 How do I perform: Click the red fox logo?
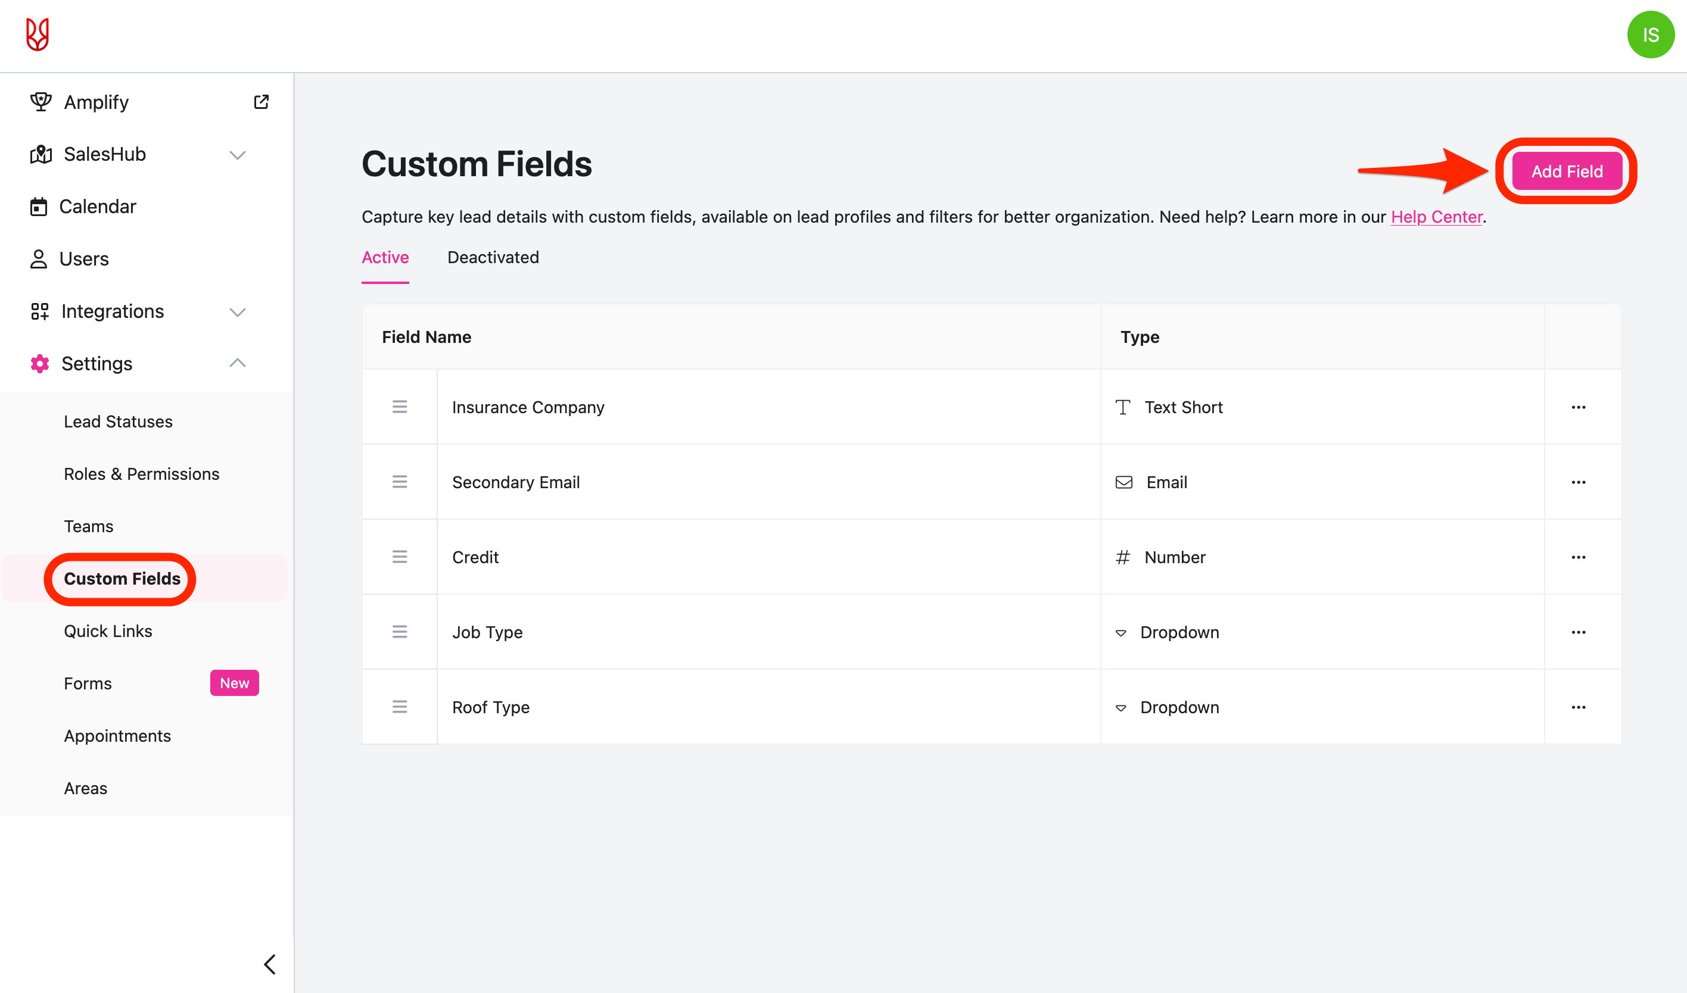click(x=38, y=35)
